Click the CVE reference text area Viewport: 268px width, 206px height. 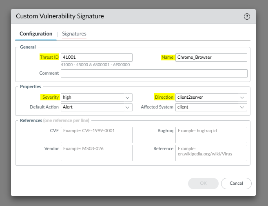[97, 135]
